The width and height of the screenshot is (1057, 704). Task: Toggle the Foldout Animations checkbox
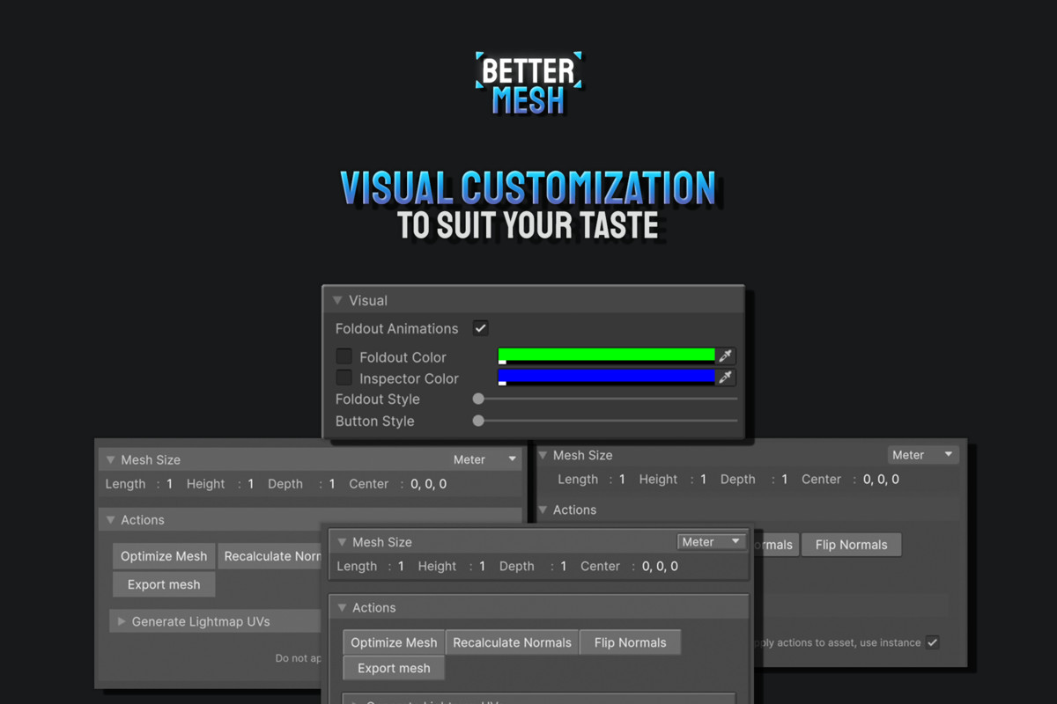(x=481, y=328)
